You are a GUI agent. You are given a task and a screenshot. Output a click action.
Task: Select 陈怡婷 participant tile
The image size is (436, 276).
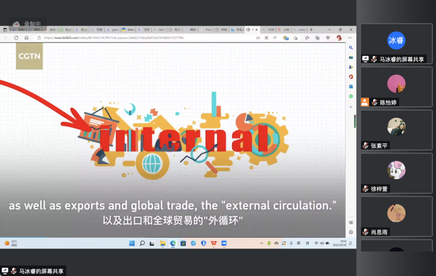[396, 87]
